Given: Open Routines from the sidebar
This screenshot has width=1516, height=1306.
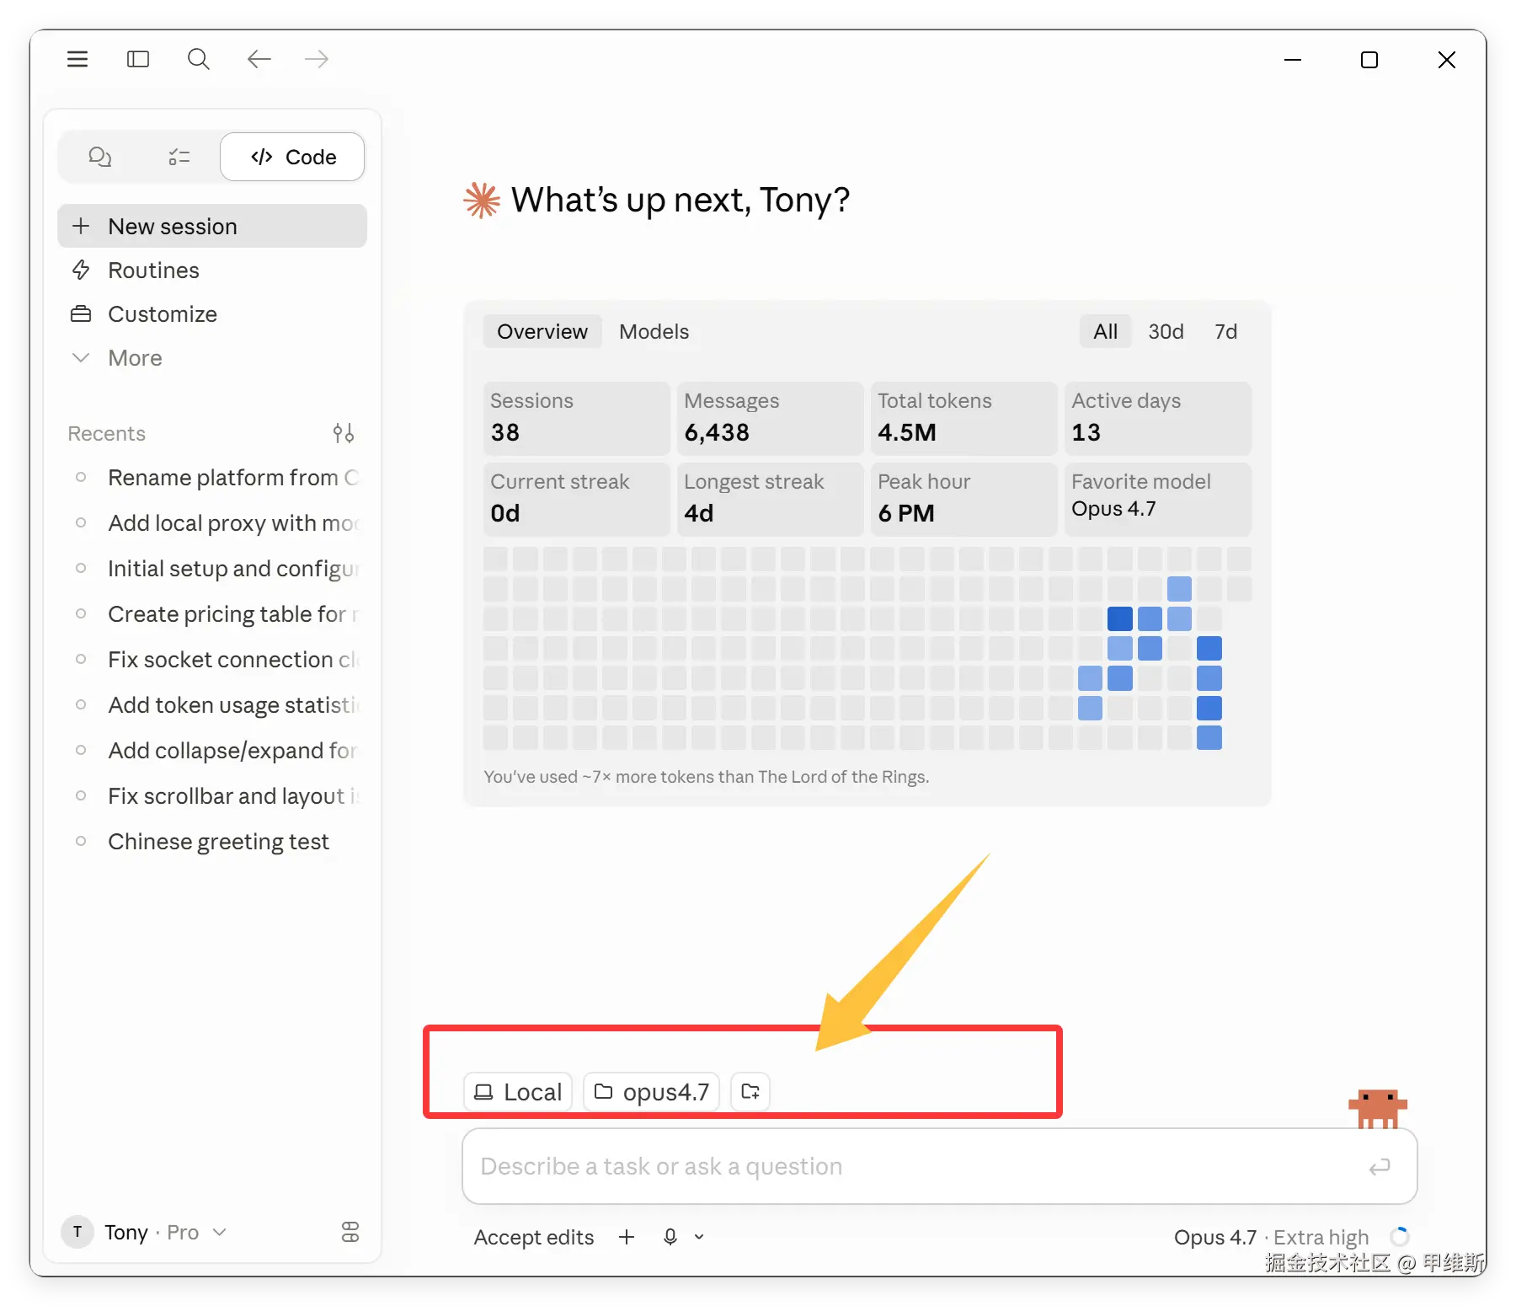Looking at the screenshot, I should click(x=212, y=270).
